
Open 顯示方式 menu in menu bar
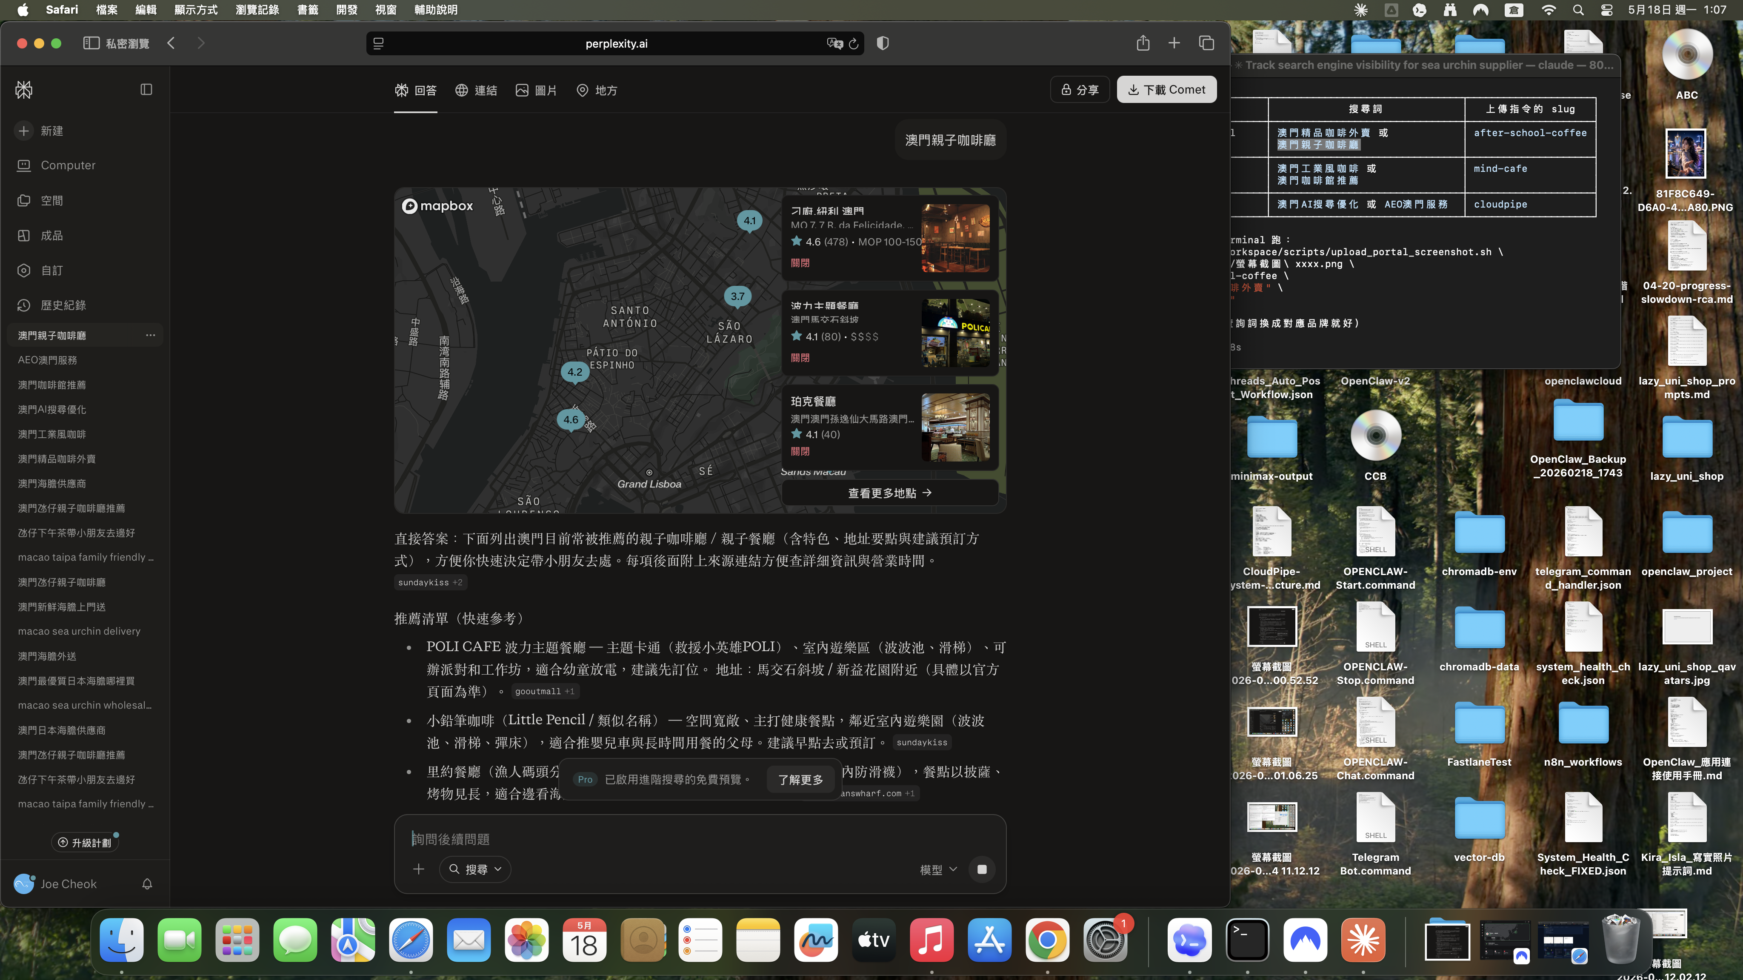coord(196,9)
